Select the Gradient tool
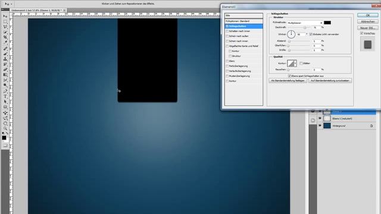Image resolution: width=381 pixels, height=214 pixels. click(5, 75)
